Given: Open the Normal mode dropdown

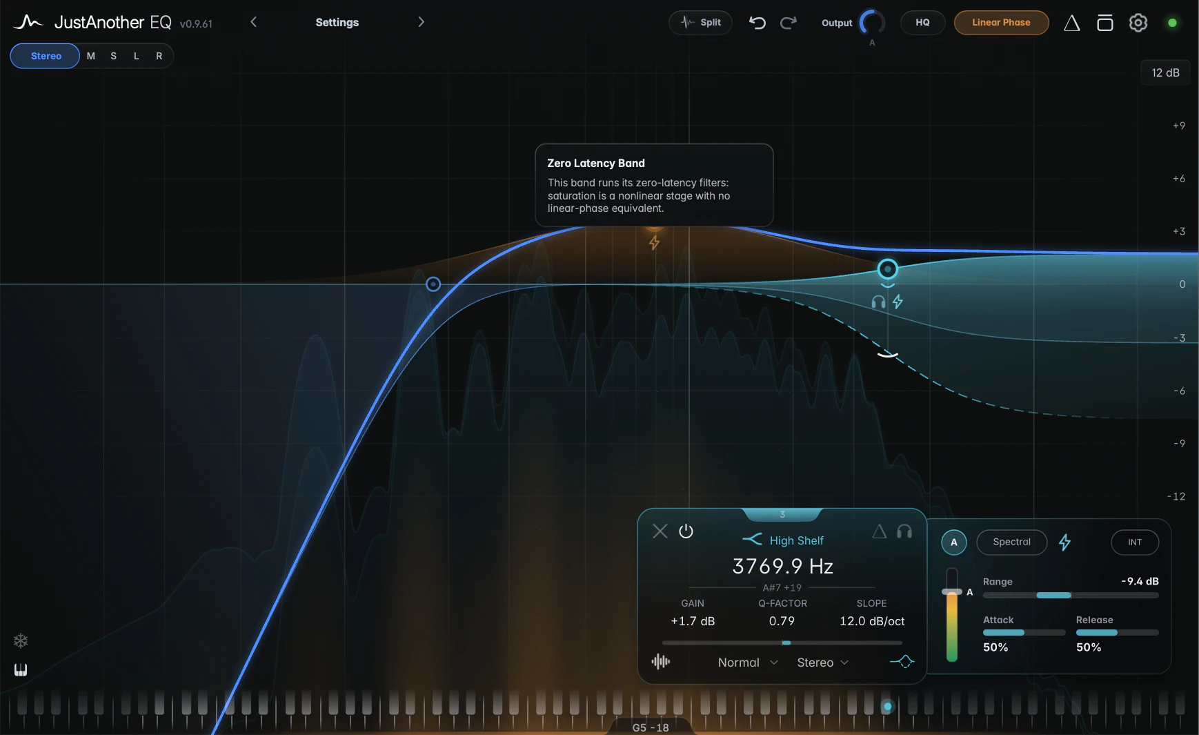Looking at the screenshot, I should pyautogui.click(x=748, y=663).
